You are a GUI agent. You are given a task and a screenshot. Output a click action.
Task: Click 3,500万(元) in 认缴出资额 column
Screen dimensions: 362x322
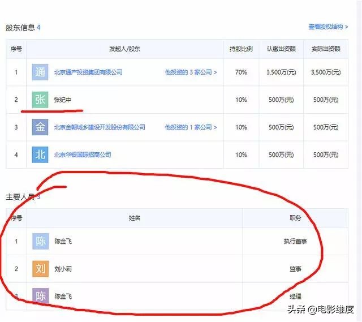[281, 72]
